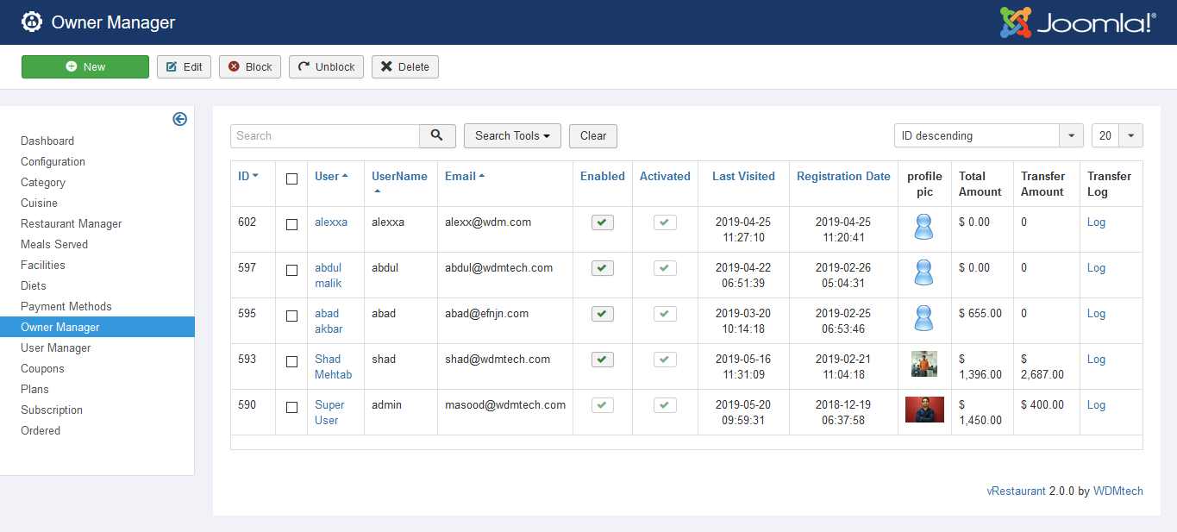The width and height of the screenshot is (1177, 532).
Task: Tick the checkbox for row ID 593
Action: point(291,361)
